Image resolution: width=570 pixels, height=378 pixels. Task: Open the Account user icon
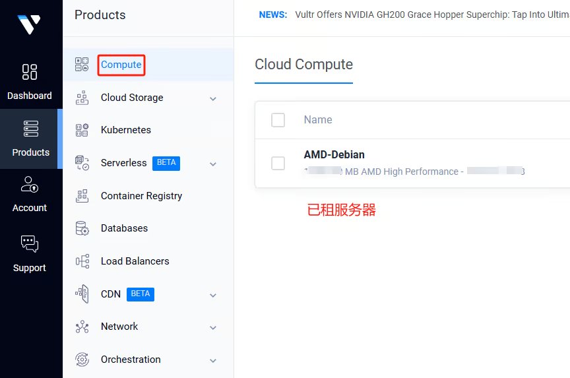click(30, 184)
